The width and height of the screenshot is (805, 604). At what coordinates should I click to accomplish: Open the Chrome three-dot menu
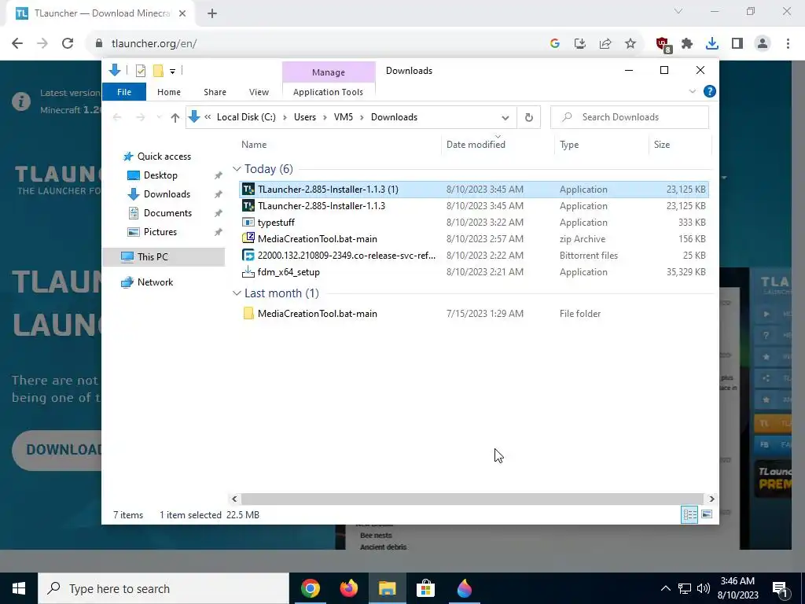tap(788, 44)
